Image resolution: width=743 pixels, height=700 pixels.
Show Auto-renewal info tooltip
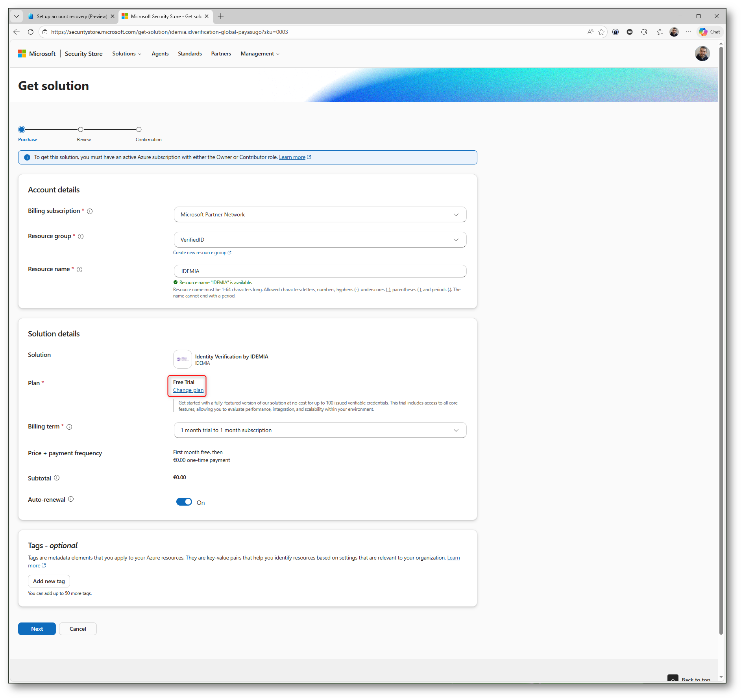(x=71, y=499)
